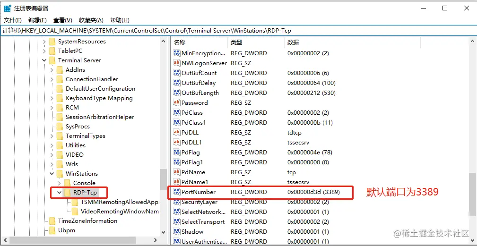Click the tree pane scroll-up arrow
This screenshot has height=246, width=477.
(x=164, y=41)
